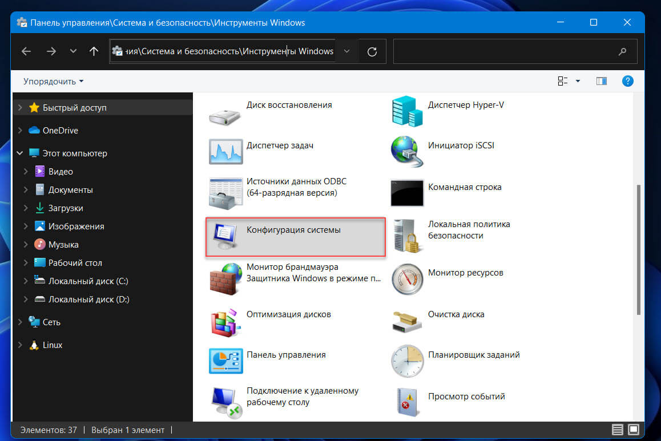The image size is (661, 441).
Task: Open address bar history dropdown
Action: (346, 51)
